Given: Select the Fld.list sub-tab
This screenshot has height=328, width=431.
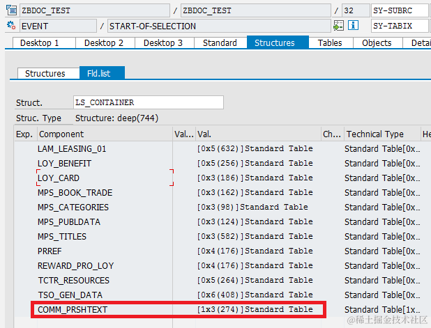Looking at the screenshot, I should (x=102, y=73).
